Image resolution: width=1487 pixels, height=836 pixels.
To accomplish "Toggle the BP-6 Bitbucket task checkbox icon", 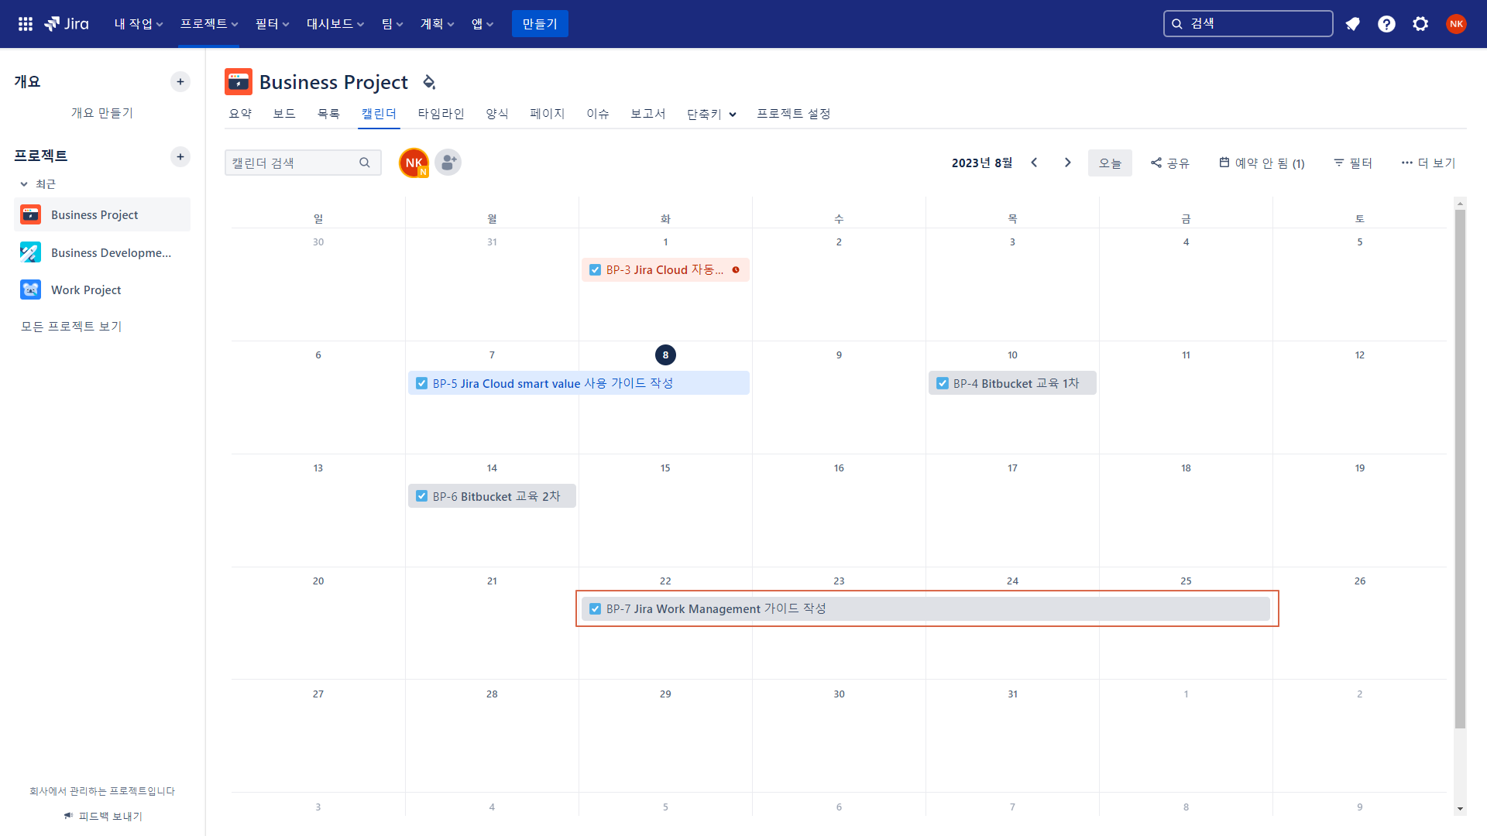I will coord(421,496).
